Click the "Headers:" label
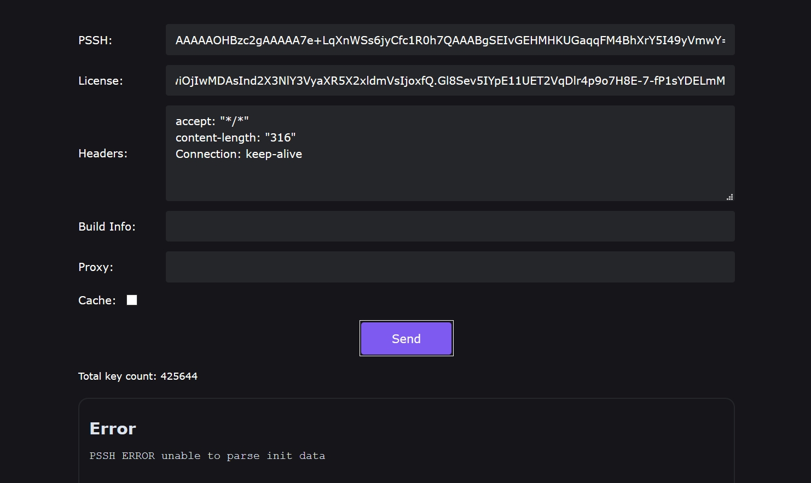 pos(103,154)
